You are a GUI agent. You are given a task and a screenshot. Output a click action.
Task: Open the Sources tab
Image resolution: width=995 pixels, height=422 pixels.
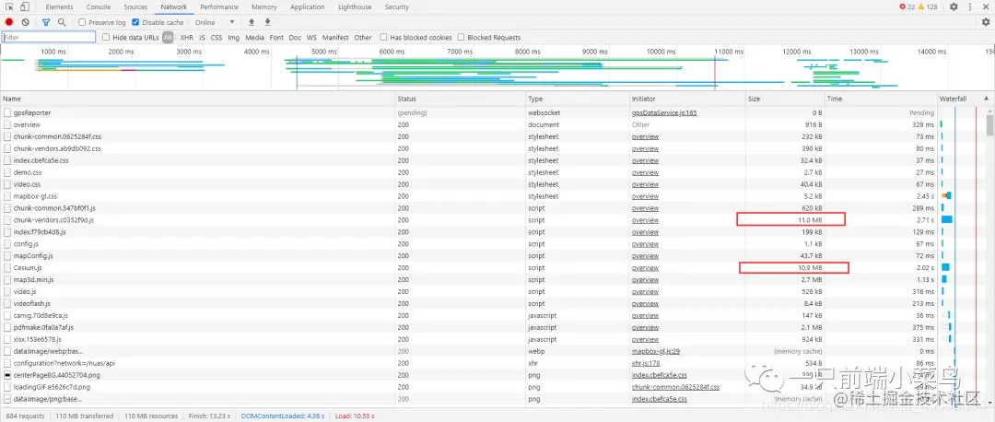tap(135, 7)
